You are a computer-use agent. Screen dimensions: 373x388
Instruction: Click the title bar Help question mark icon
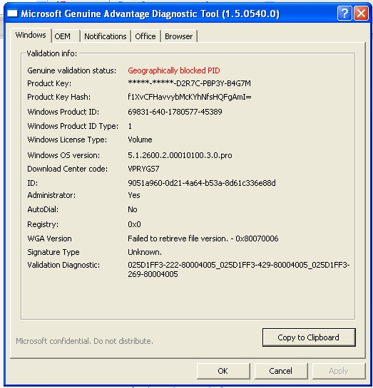coord(344,13)
